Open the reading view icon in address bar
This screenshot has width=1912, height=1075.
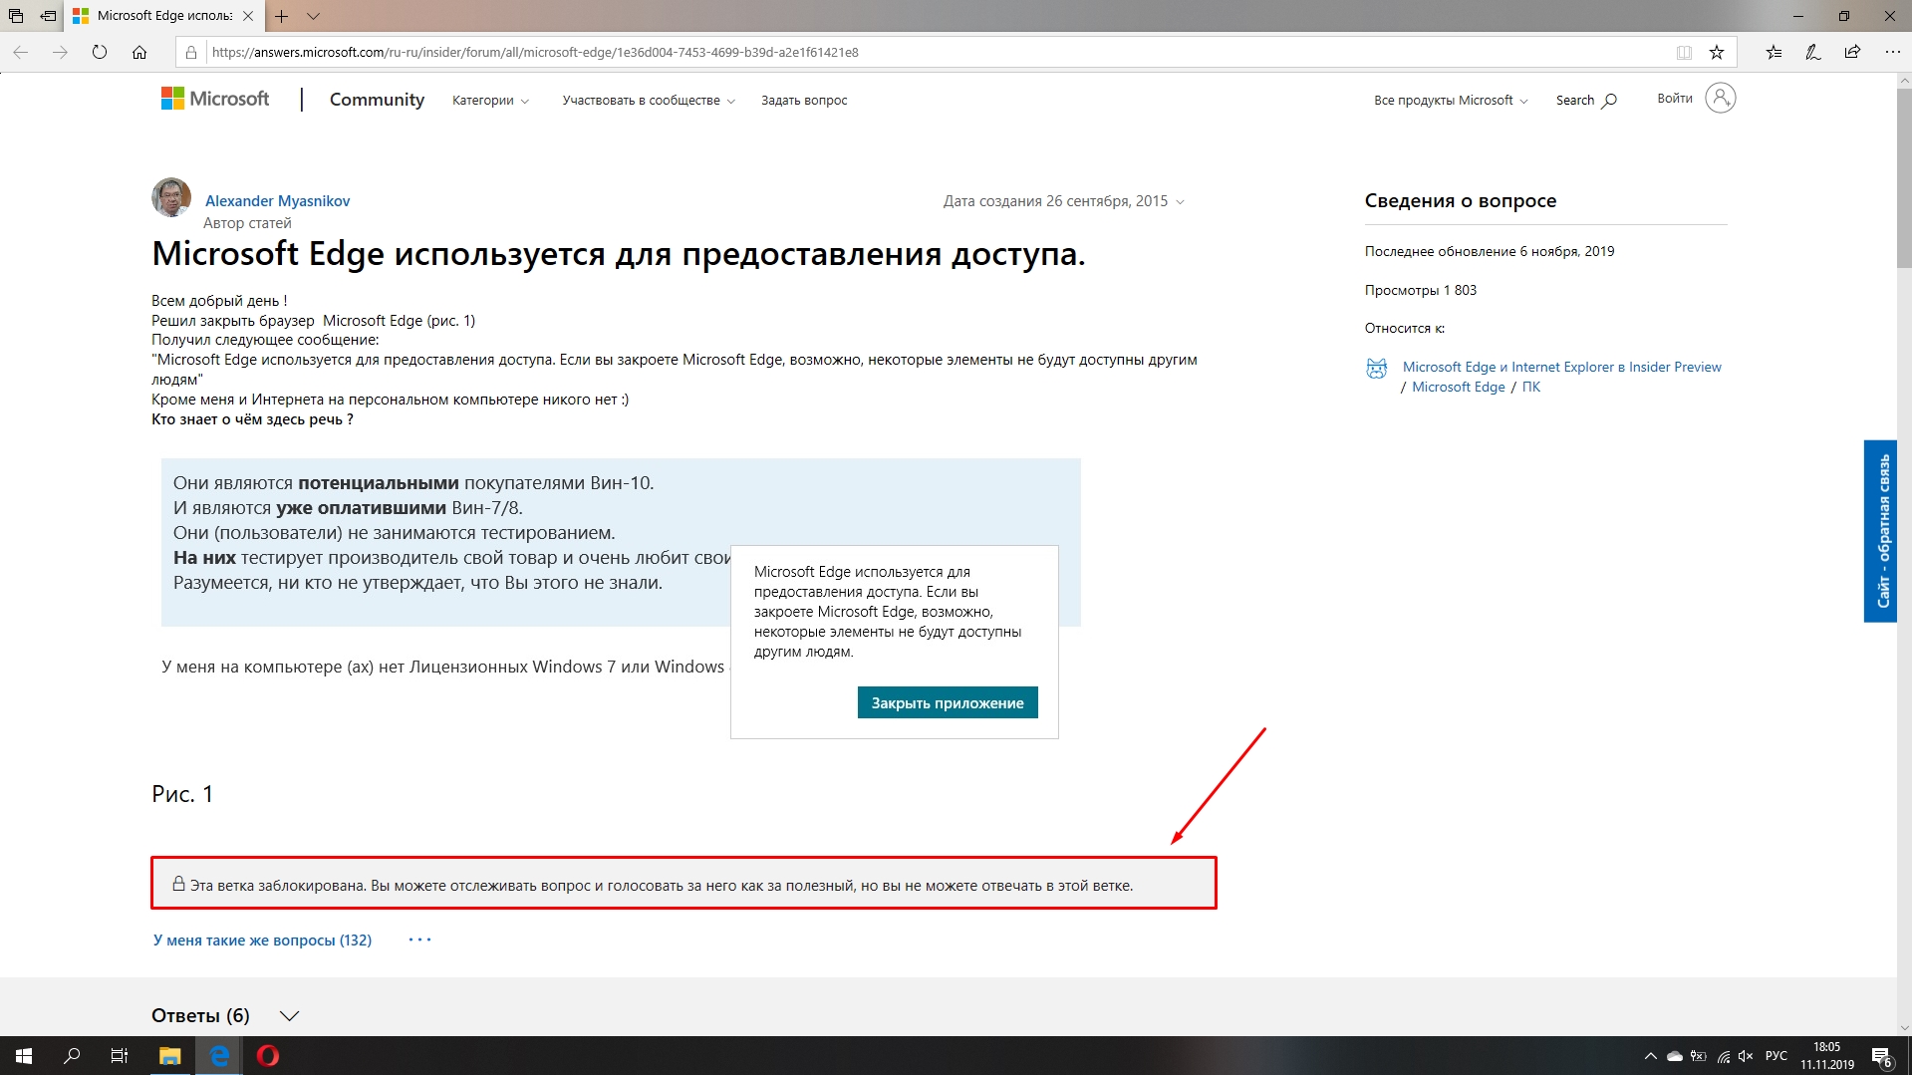tap(1684, 52)
